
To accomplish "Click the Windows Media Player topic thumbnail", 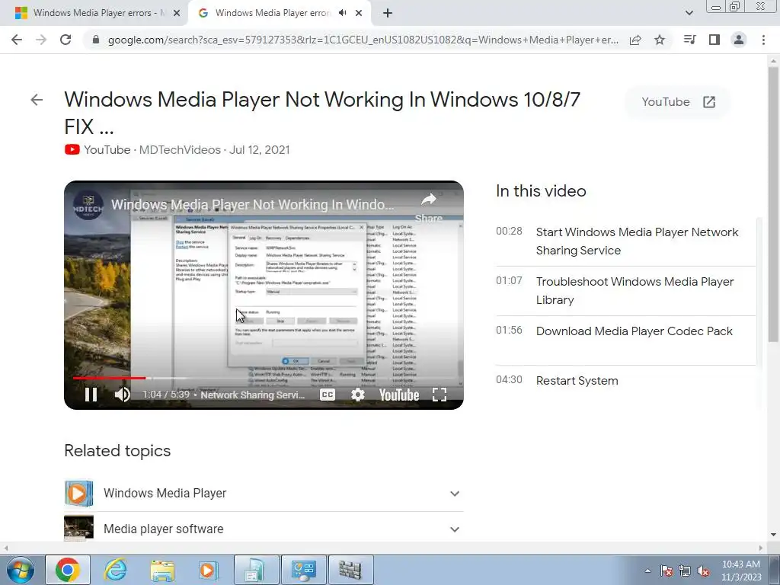I will 78,494.
